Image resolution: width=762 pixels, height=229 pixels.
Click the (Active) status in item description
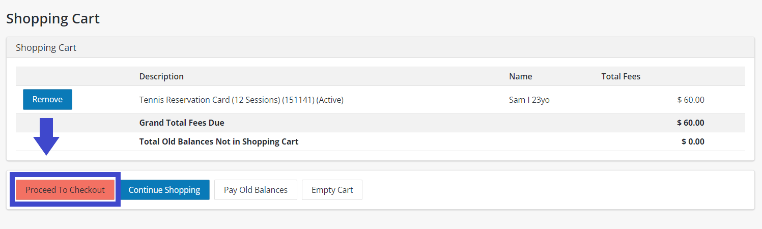tap(330, 100)
